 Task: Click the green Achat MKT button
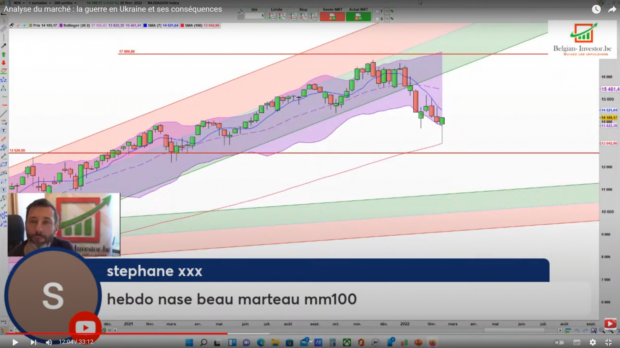coord(358,16)
